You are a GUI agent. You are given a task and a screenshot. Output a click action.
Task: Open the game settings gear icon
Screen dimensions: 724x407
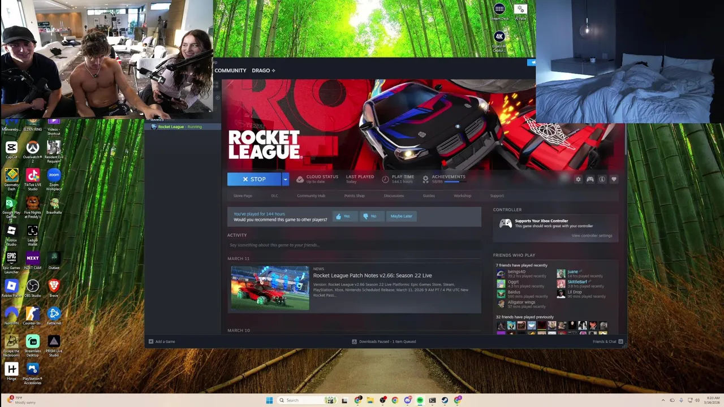point(578,179)
